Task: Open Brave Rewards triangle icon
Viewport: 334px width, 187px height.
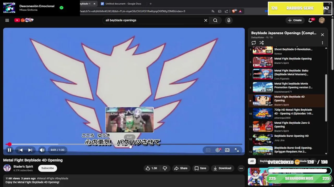Action: pos(240,11)
